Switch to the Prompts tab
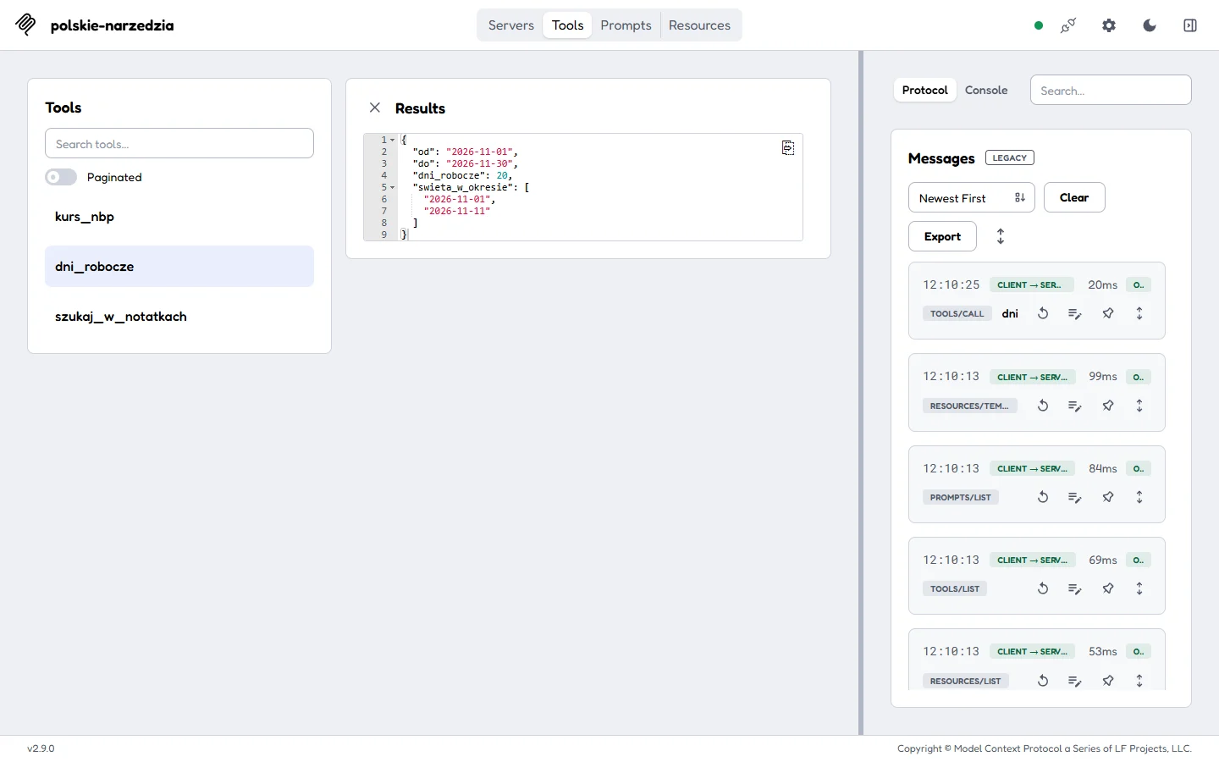This screenshot has height=762, width=1219. [x=626, y=25]
